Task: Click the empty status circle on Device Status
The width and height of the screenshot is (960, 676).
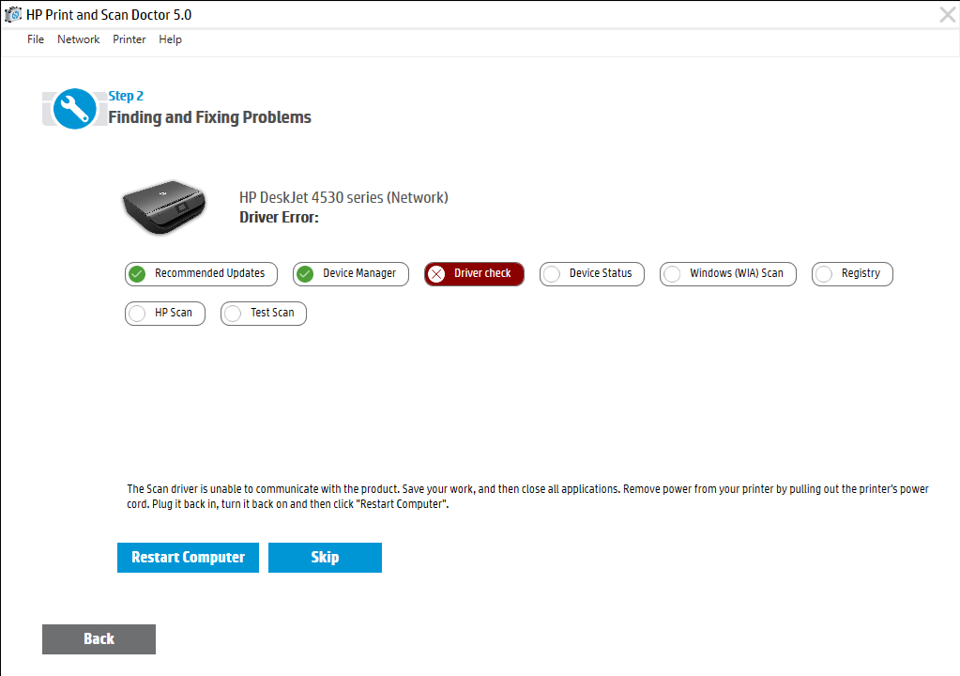Action: click(x=552, y=274)
